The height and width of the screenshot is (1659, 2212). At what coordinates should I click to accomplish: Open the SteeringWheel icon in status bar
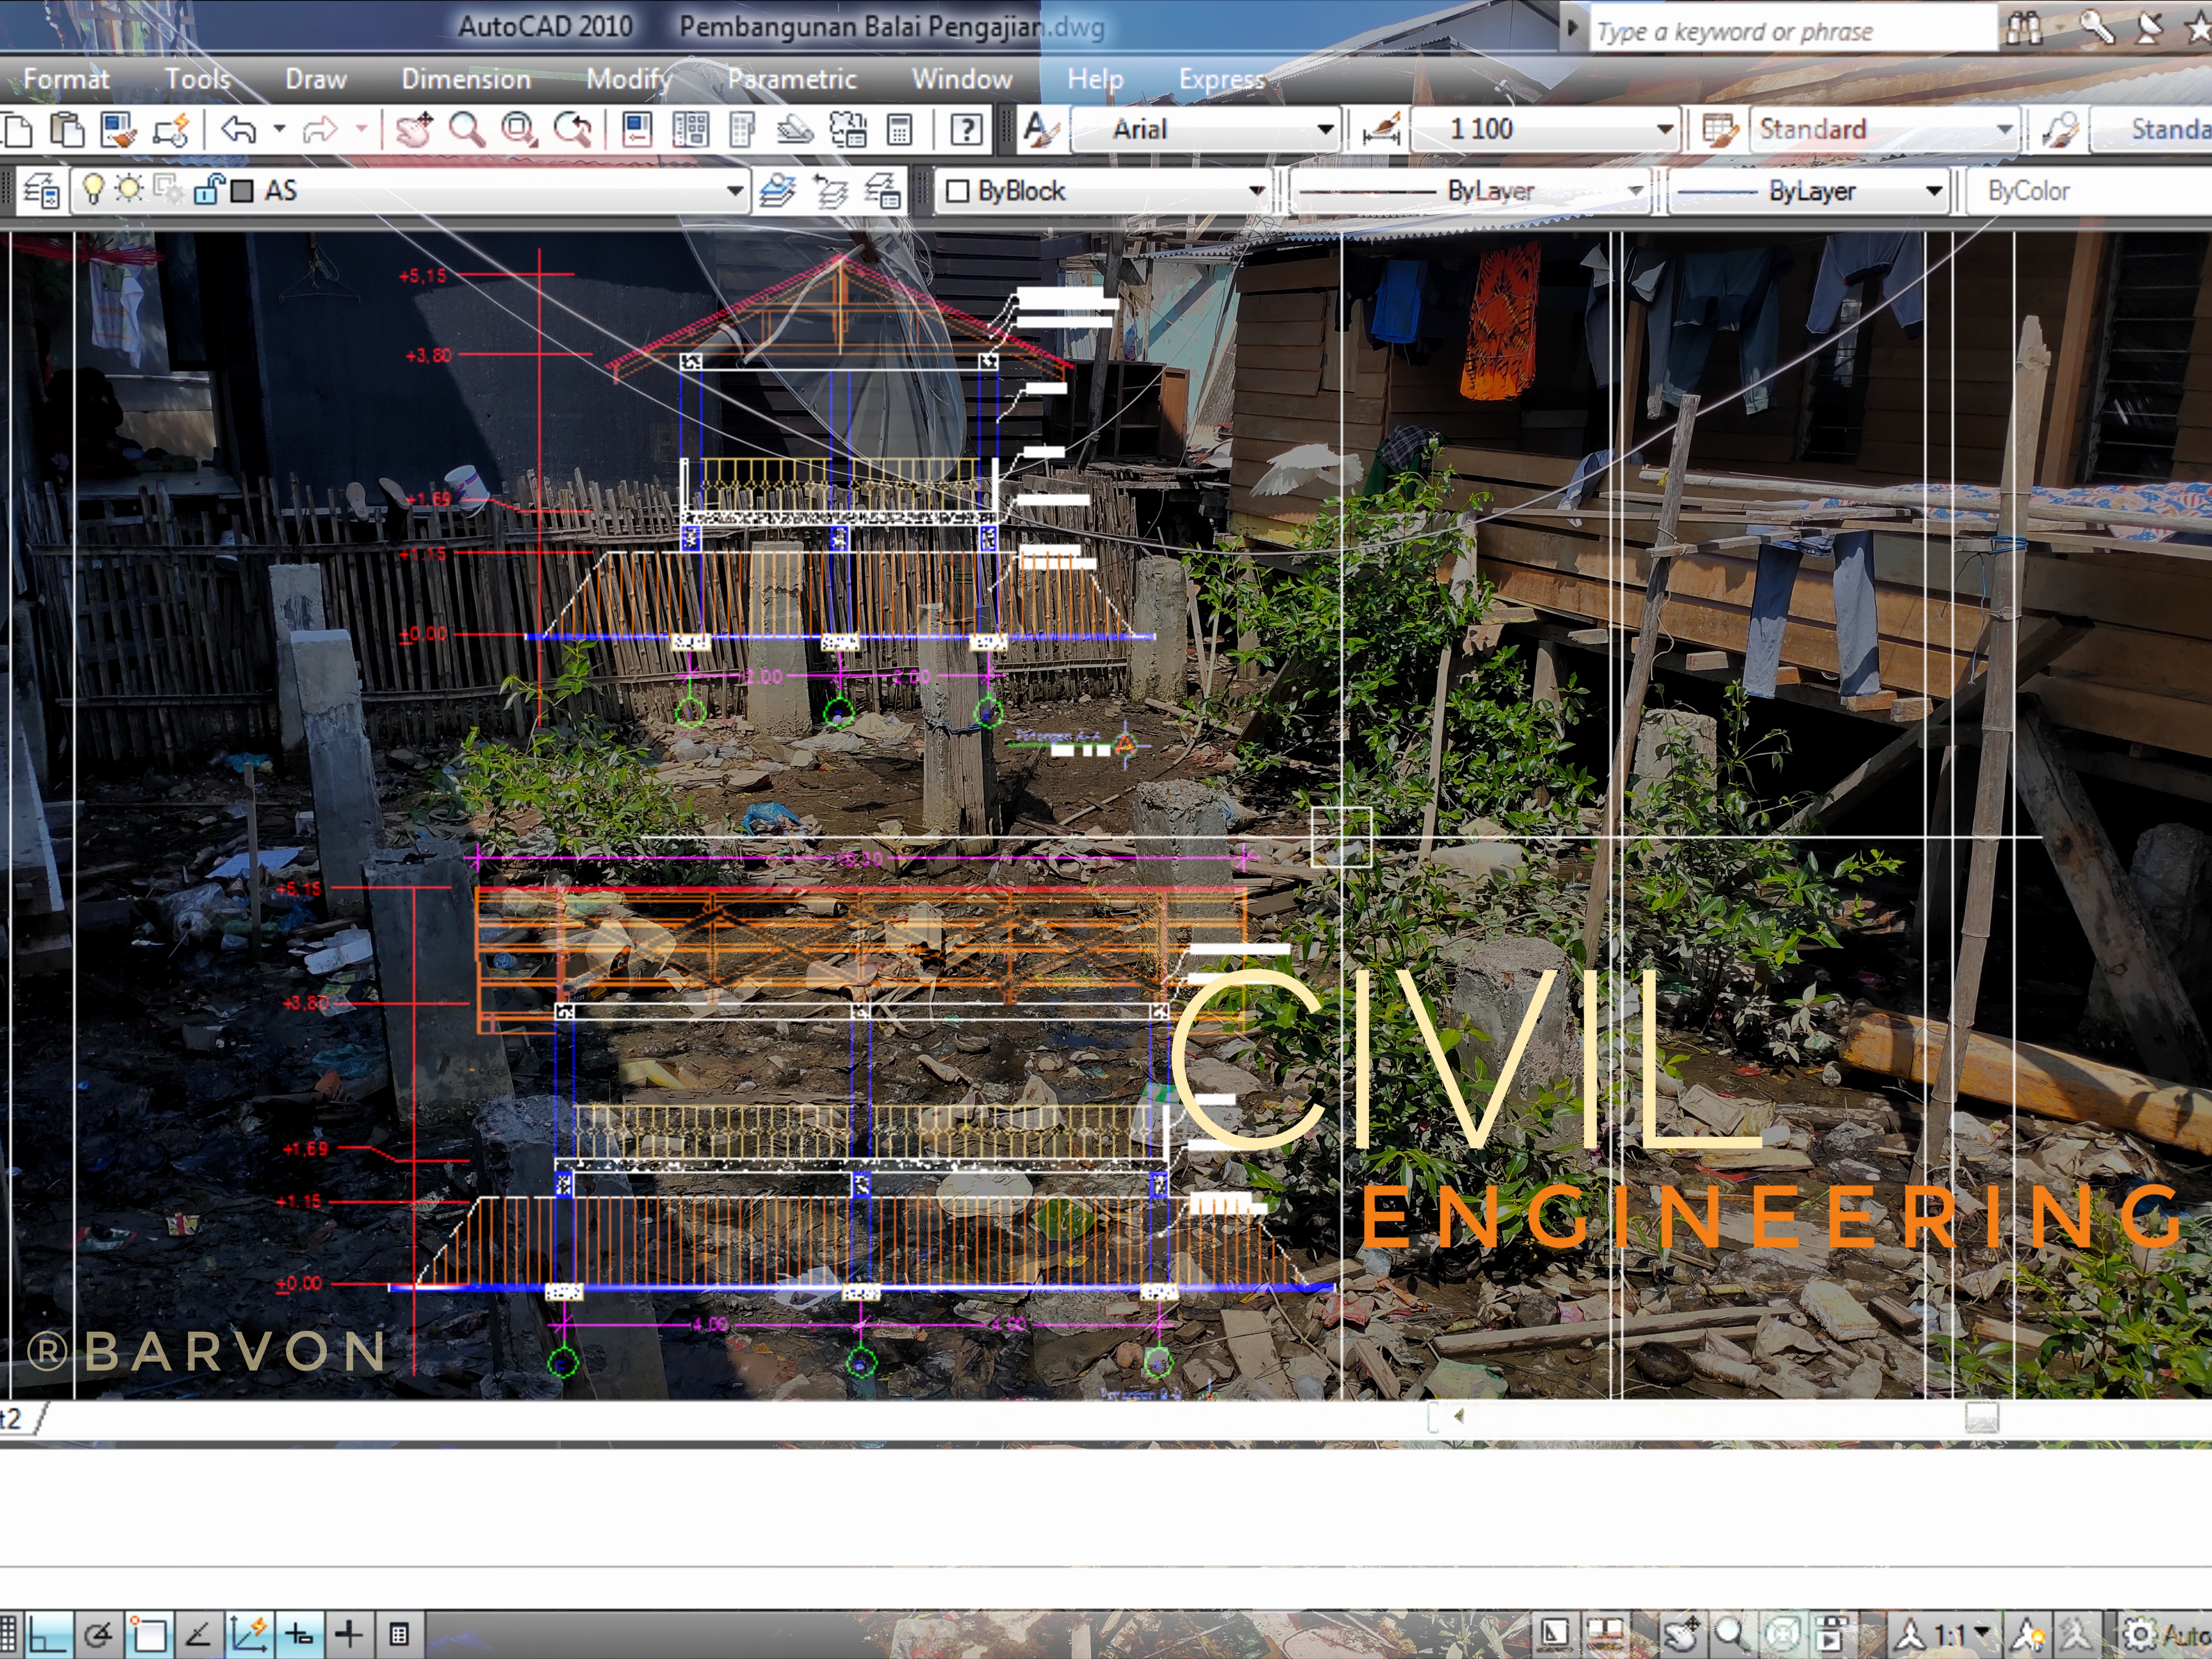pos(1782,1634)
